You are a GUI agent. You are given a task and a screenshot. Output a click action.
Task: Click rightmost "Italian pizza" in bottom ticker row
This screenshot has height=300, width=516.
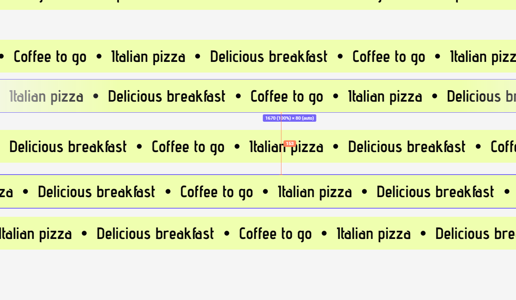(373, 234)
